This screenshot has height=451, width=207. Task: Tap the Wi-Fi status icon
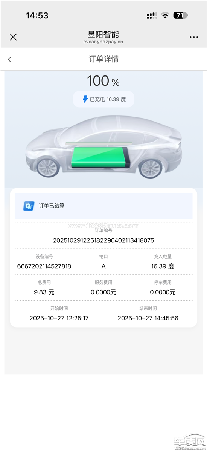165,15
